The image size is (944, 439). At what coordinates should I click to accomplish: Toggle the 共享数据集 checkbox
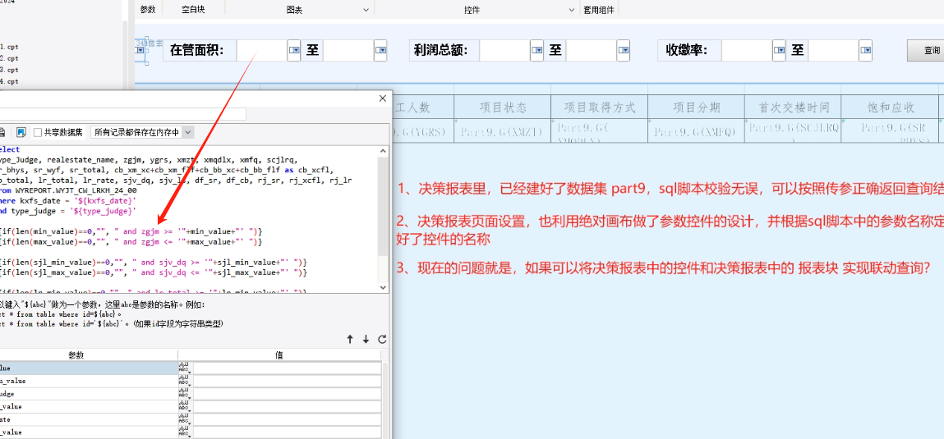point(37,132)
